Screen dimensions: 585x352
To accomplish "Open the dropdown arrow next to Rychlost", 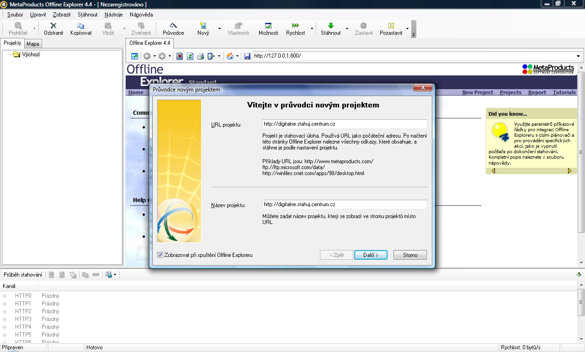I will coord(312,28).
